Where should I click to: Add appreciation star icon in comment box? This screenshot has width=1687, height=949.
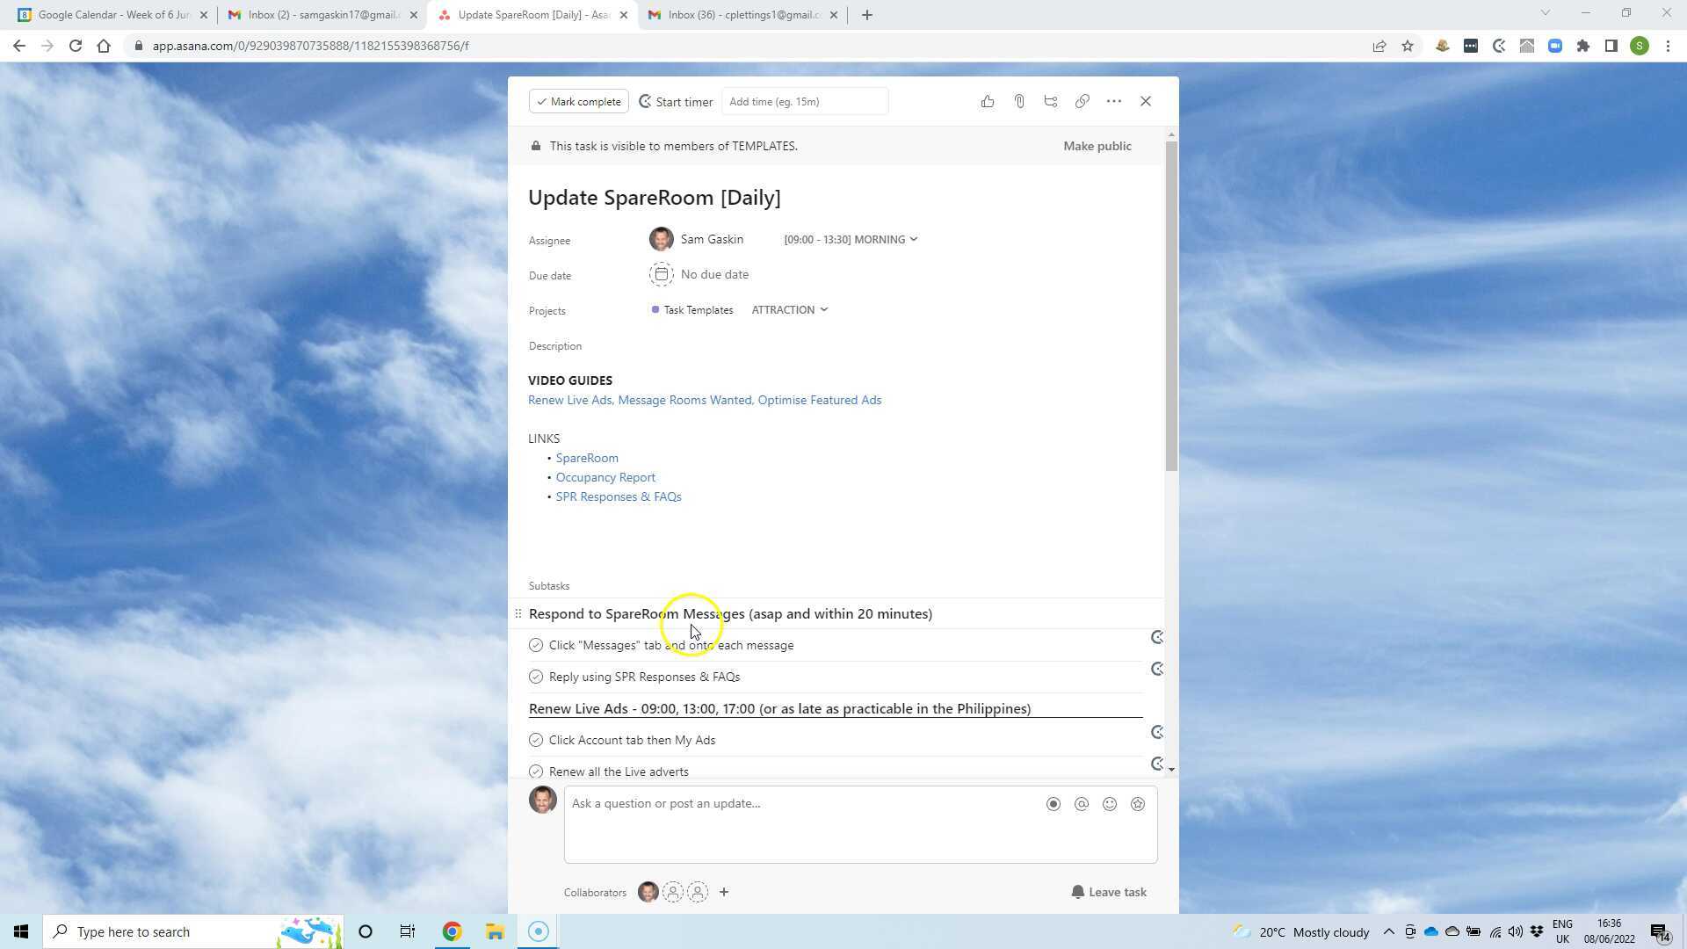tap(1138, 804)
